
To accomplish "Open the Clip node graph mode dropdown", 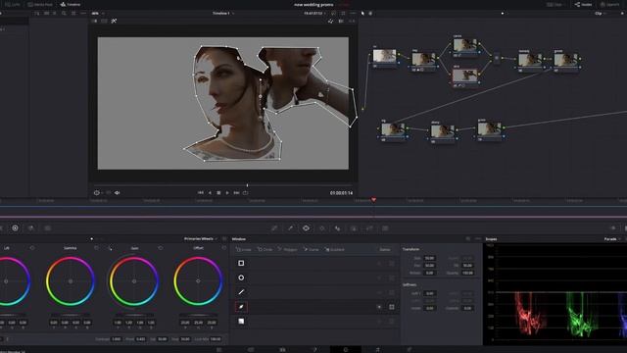I will [601, 13].
